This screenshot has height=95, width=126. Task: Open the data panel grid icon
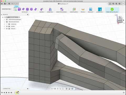tap(2, 4)
